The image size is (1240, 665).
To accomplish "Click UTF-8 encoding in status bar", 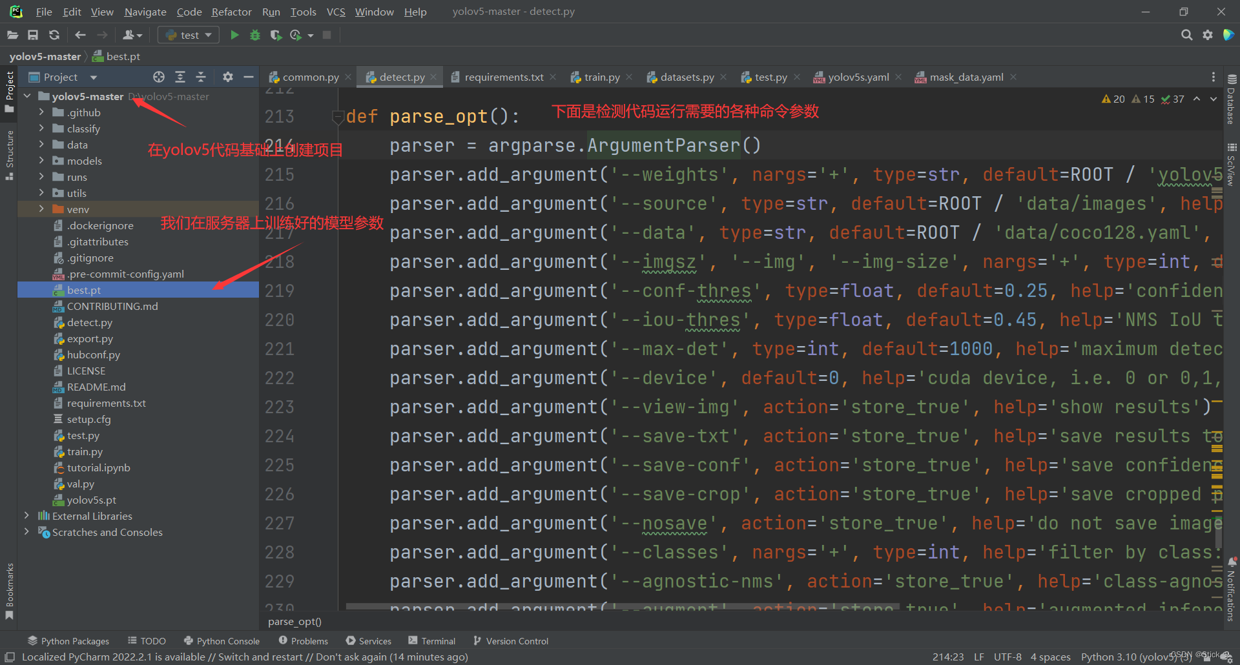I will click(x=1008, y=657).
